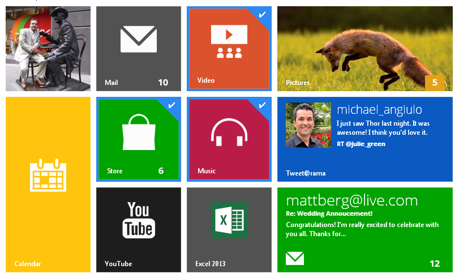The width and height of the screenshot is (459, 278).
Task: Click the Tweet@rama label
Action: [x=306, y=173]
